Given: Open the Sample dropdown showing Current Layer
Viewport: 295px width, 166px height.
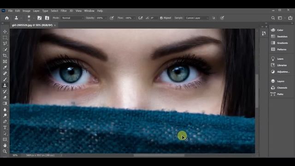Looking at the screenshot, I should (197, 18).
